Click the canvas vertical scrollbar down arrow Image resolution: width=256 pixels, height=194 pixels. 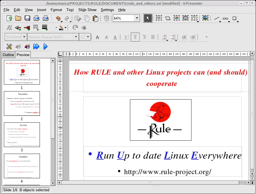point(252,174)
